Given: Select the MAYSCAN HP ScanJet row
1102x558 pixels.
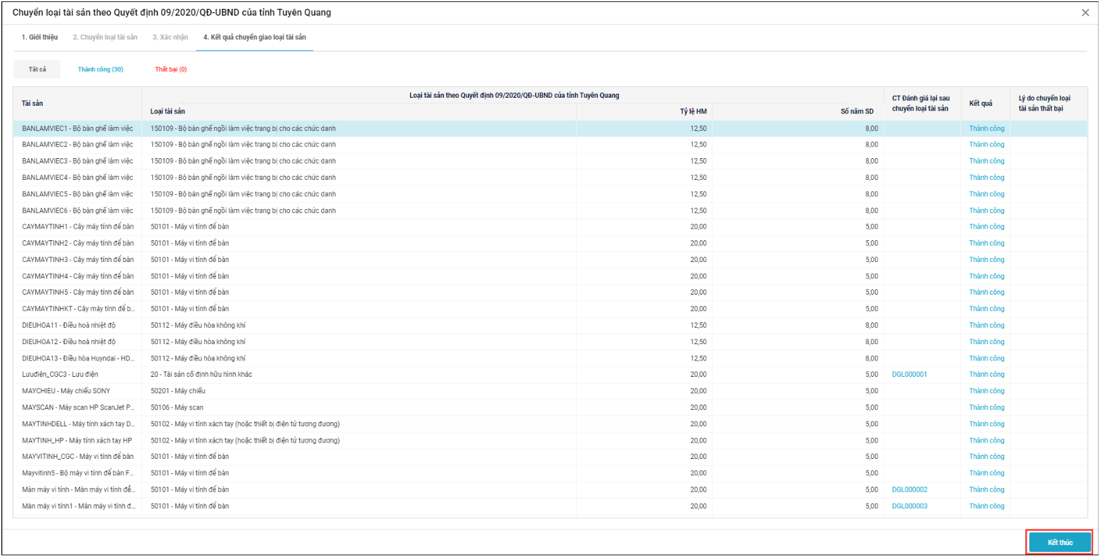Looking at the screenshot, I should tap(550, 407).
